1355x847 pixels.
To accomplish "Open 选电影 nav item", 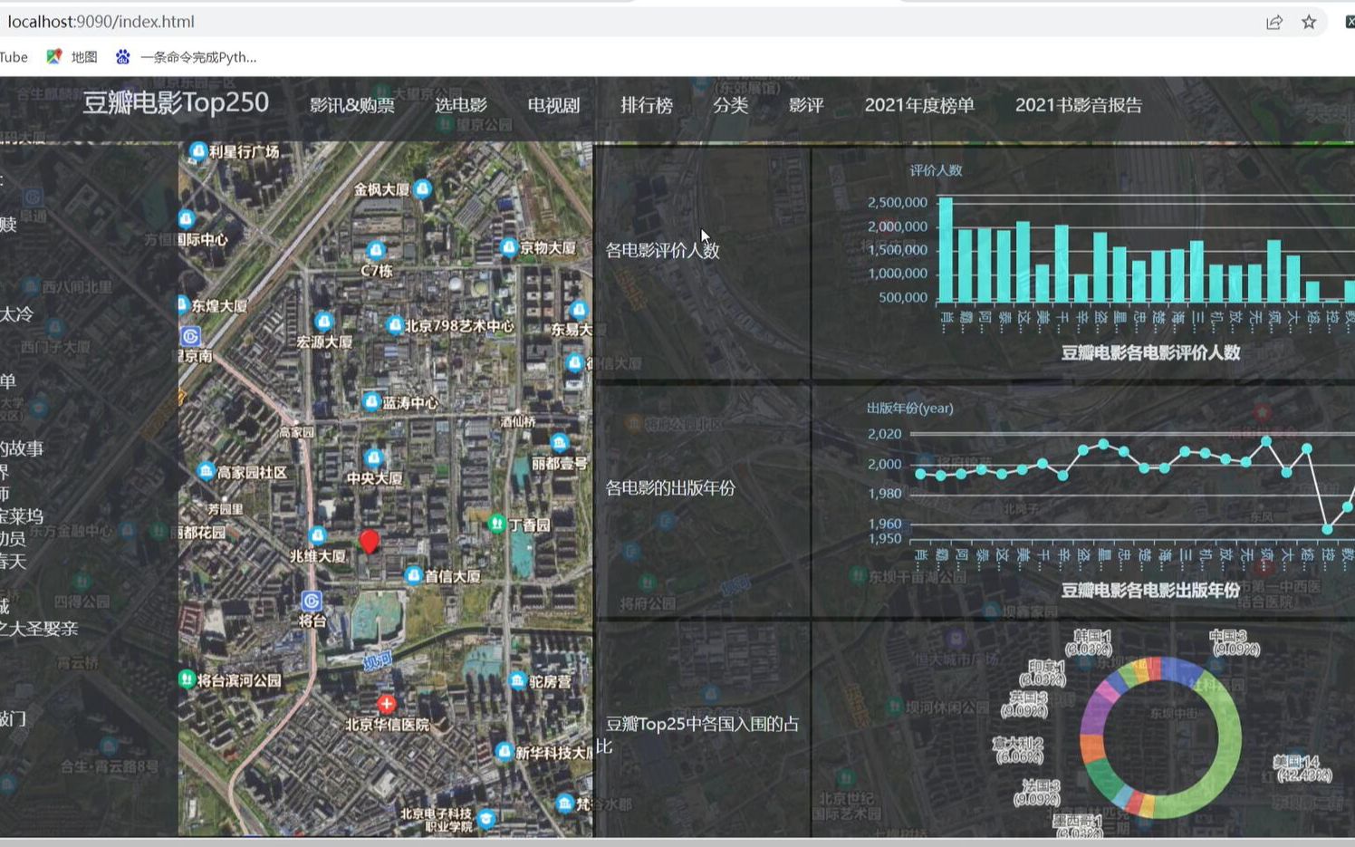I will (x=461, y=105).
